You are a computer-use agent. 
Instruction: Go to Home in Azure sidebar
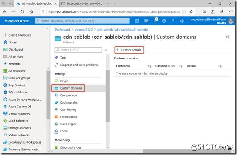(10, 42)
